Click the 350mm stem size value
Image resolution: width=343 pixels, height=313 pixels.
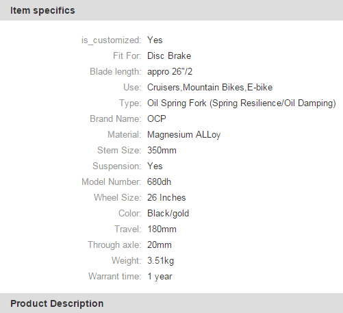[162, 151]
